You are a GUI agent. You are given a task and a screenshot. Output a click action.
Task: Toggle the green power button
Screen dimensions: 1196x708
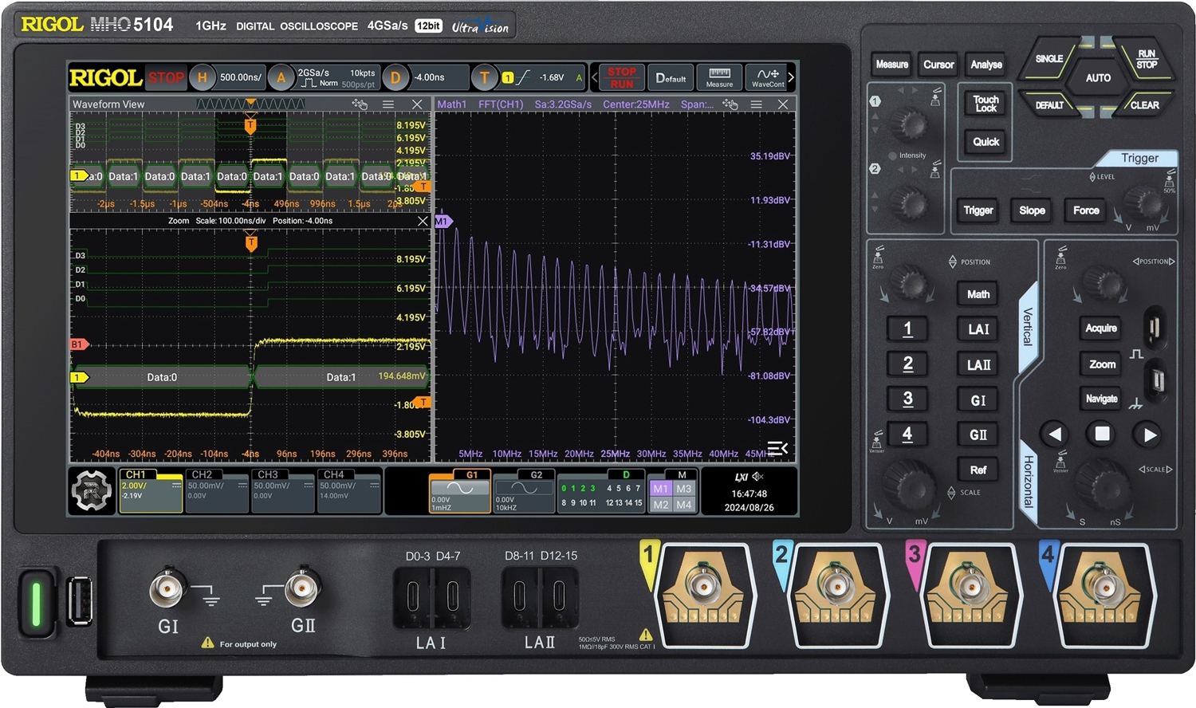click(36, 604)
